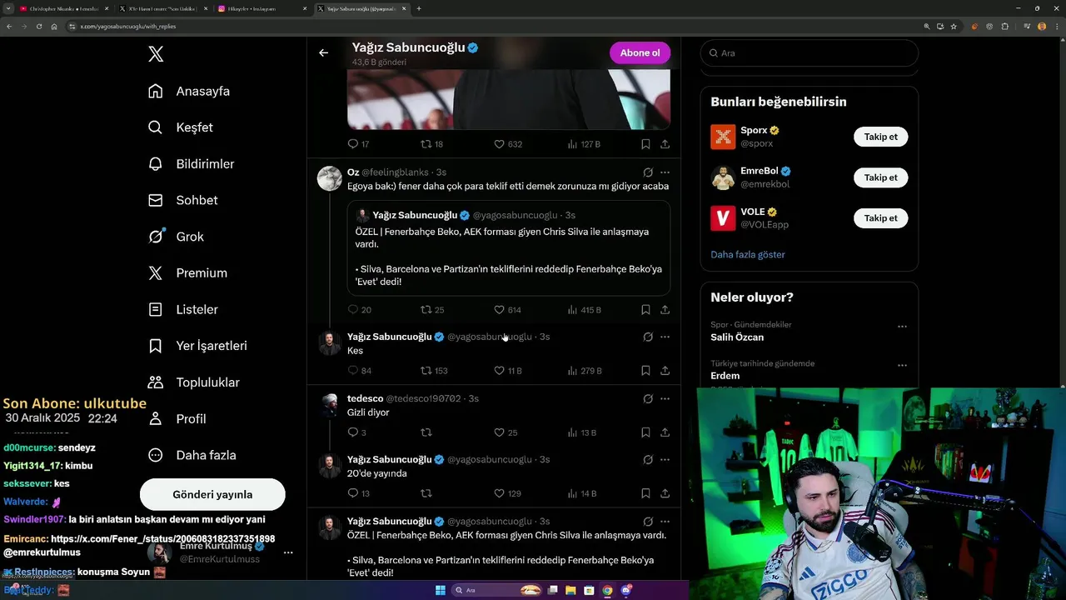Open more options on tedesco's post

[x=665, y=398]
